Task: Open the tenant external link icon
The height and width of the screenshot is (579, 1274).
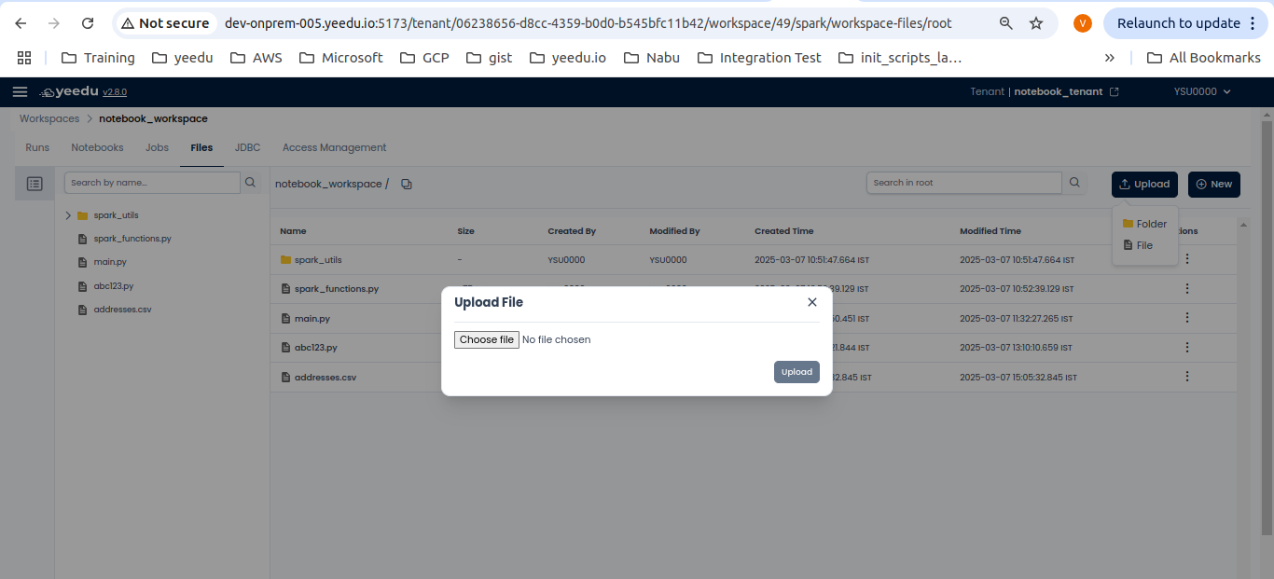Action: [x=1114, y=91]
